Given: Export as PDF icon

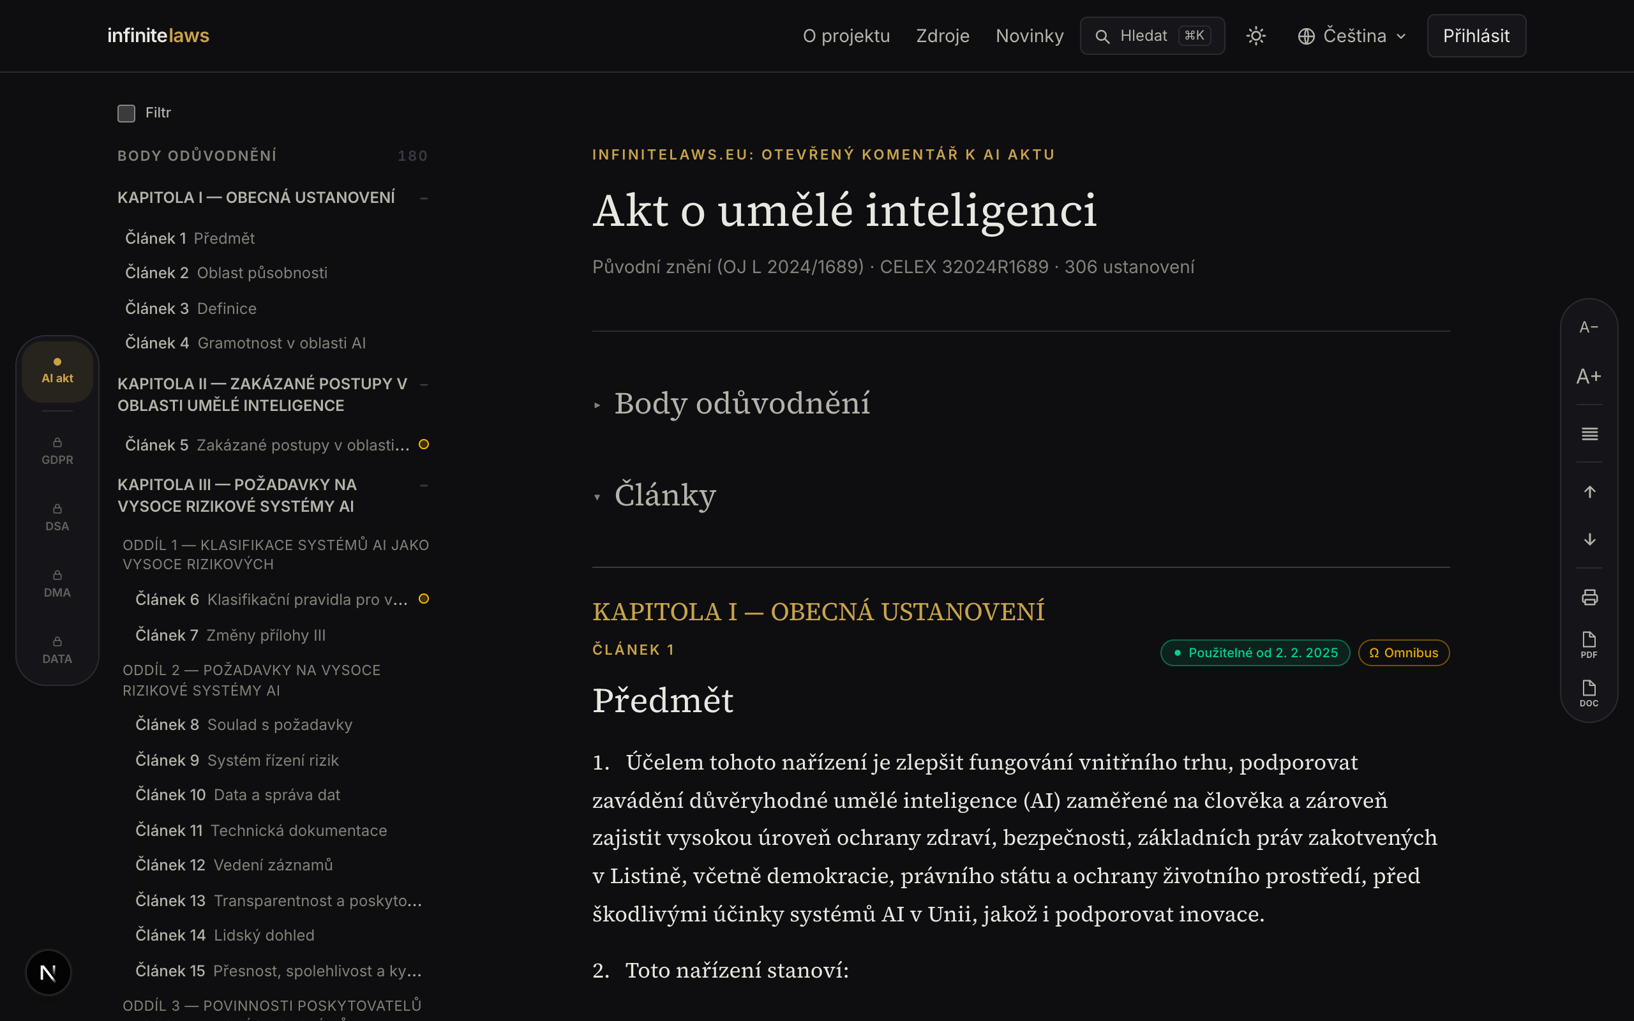Looking at the screenshot, I should click(1589, 645).
